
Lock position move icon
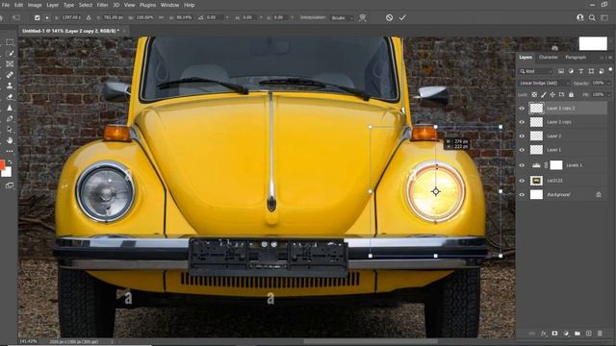pyautogui.click(x=552, y=94)
